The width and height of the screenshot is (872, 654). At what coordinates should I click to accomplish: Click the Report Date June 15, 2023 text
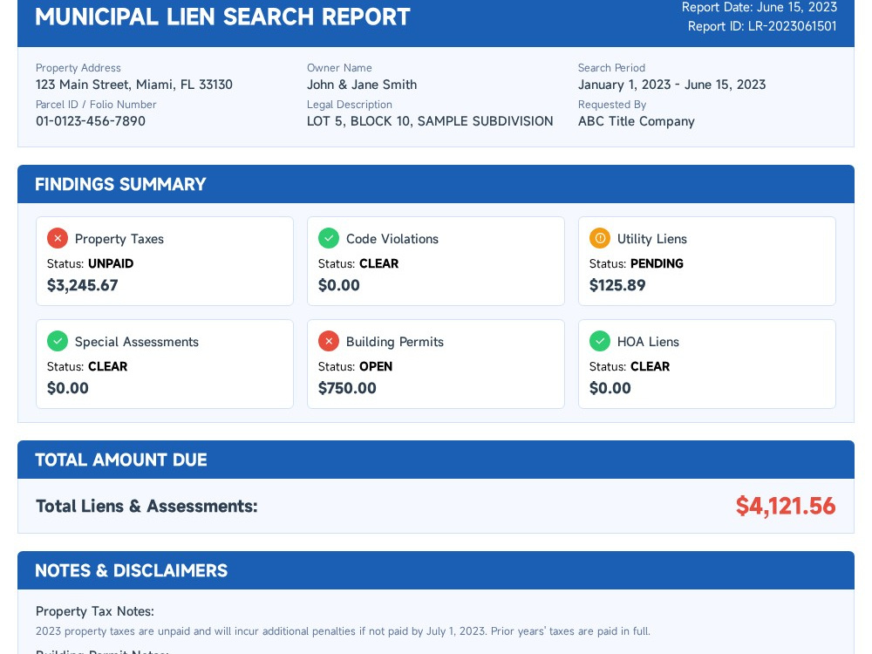pos(760,7)
